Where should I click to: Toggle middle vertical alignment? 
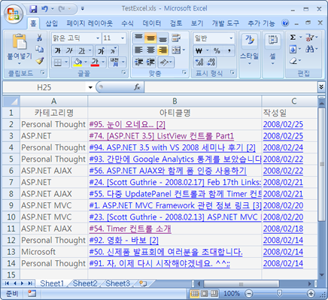tap(150, 38)
